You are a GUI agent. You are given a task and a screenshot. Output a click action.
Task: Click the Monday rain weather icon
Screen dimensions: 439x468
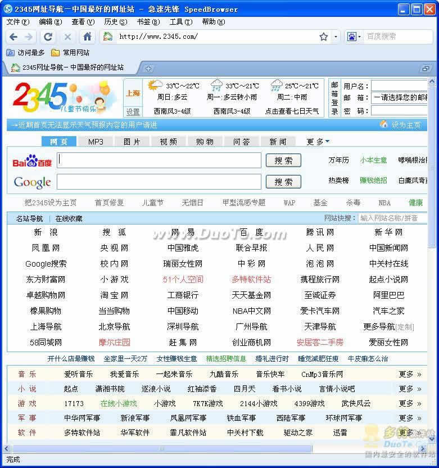click(216, 85)
